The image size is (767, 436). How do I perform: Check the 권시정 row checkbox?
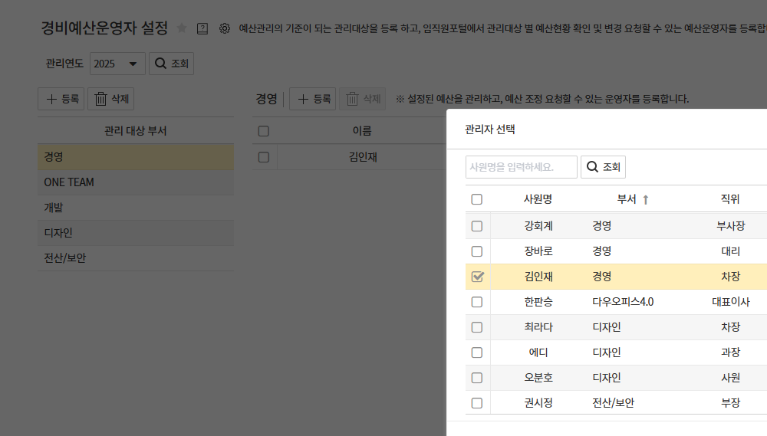477,403
